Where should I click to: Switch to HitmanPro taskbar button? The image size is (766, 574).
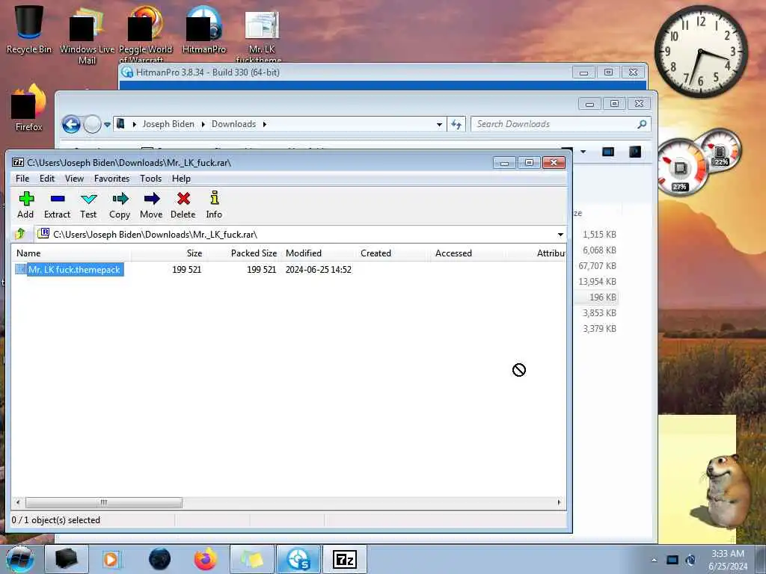tap(298, 559)
